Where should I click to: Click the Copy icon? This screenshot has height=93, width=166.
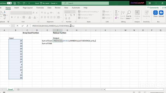[5, 15]
